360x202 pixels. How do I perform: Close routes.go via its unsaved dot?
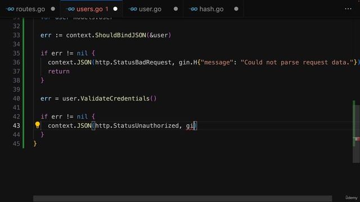pos(53,9)
